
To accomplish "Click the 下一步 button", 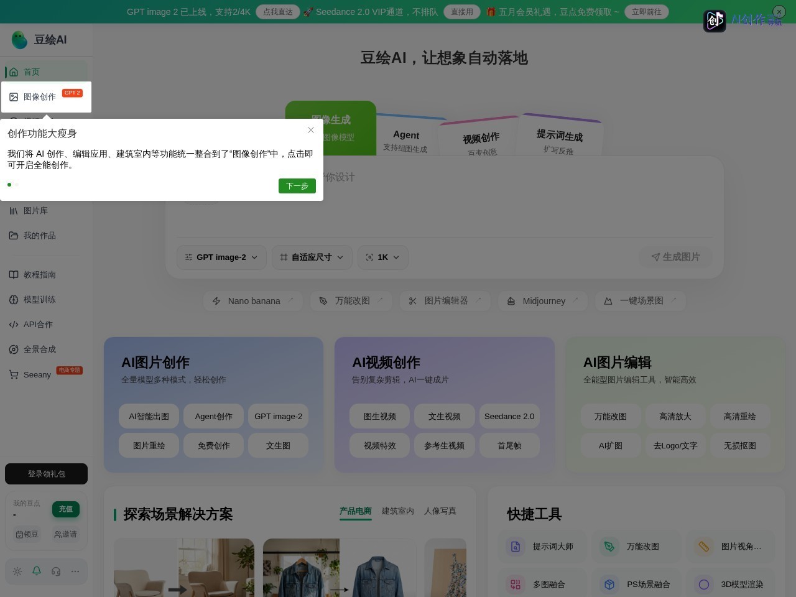I will click(x=297, y=186).
